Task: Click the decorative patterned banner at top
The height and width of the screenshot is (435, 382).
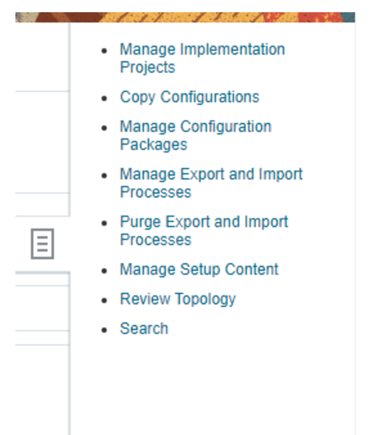Action: [185, 17]
